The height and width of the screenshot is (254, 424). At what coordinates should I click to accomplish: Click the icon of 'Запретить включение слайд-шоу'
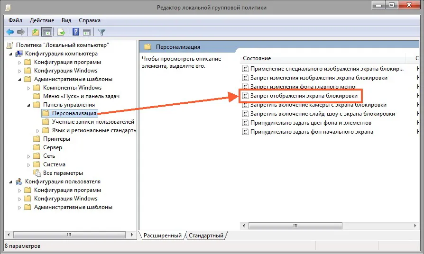pos(245,114)
